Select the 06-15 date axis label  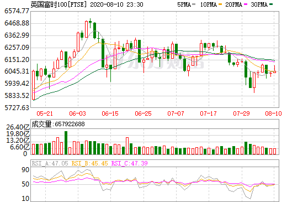pos(110,113)
